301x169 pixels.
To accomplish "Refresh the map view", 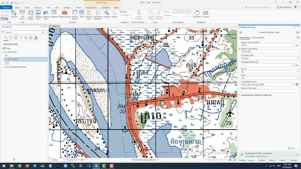I will (x=235, y=160).
